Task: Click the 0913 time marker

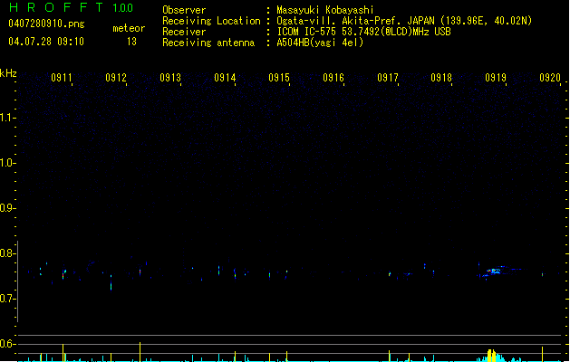Action: pos(170,78)
